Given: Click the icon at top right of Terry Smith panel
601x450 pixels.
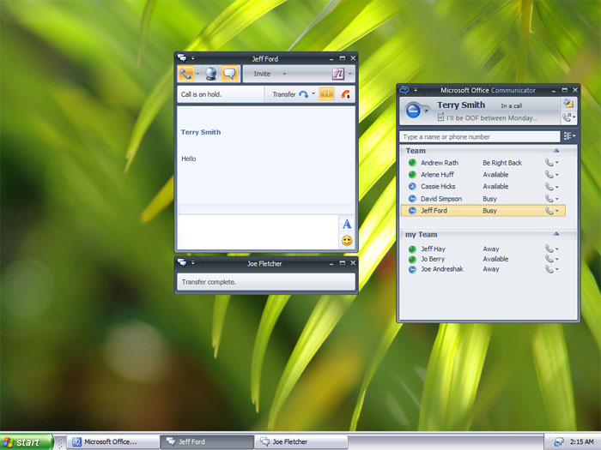Looking at the screenshot, I should coord(568,103).
